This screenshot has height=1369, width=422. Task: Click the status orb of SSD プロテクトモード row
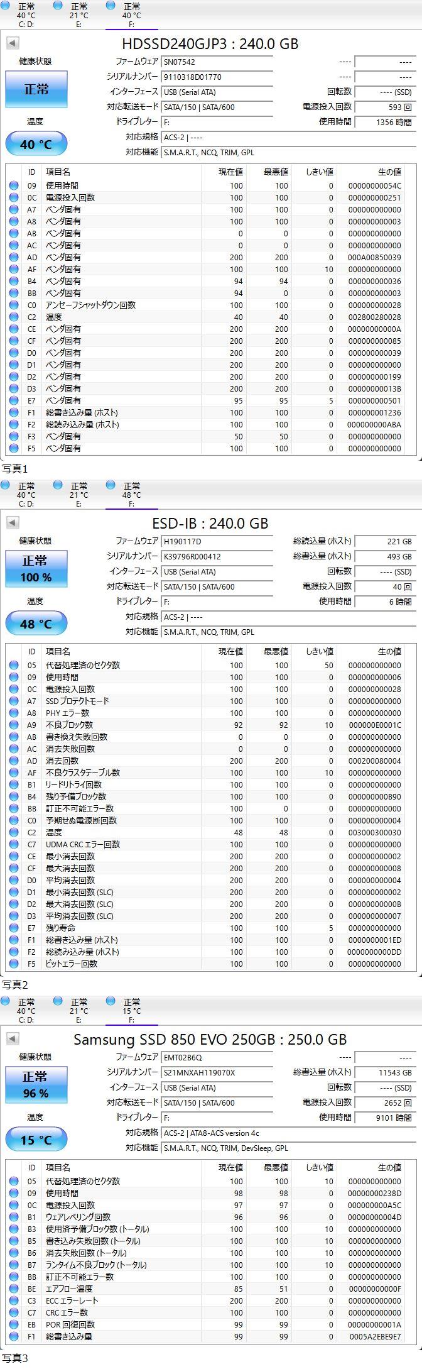14,701
